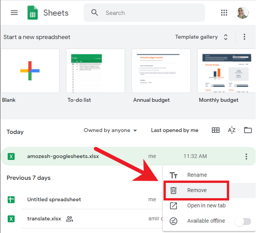Viewport: 256px width, 233px height.
Task: Create a Blank spreadsheet
Action: [30, 71]
